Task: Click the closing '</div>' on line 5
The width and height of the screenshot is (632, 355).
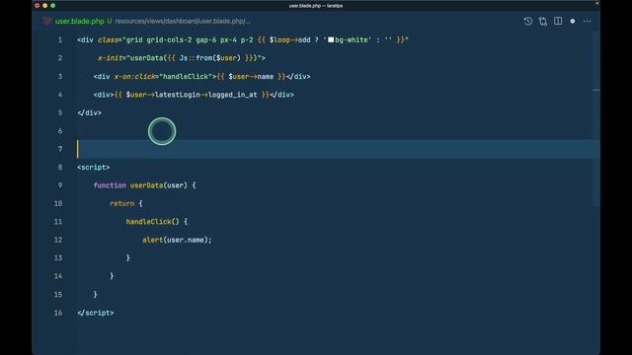Action: [89, 112]
